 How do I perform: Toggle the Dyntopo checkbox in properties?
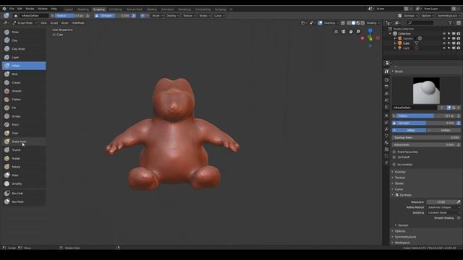tap(397, 195)
